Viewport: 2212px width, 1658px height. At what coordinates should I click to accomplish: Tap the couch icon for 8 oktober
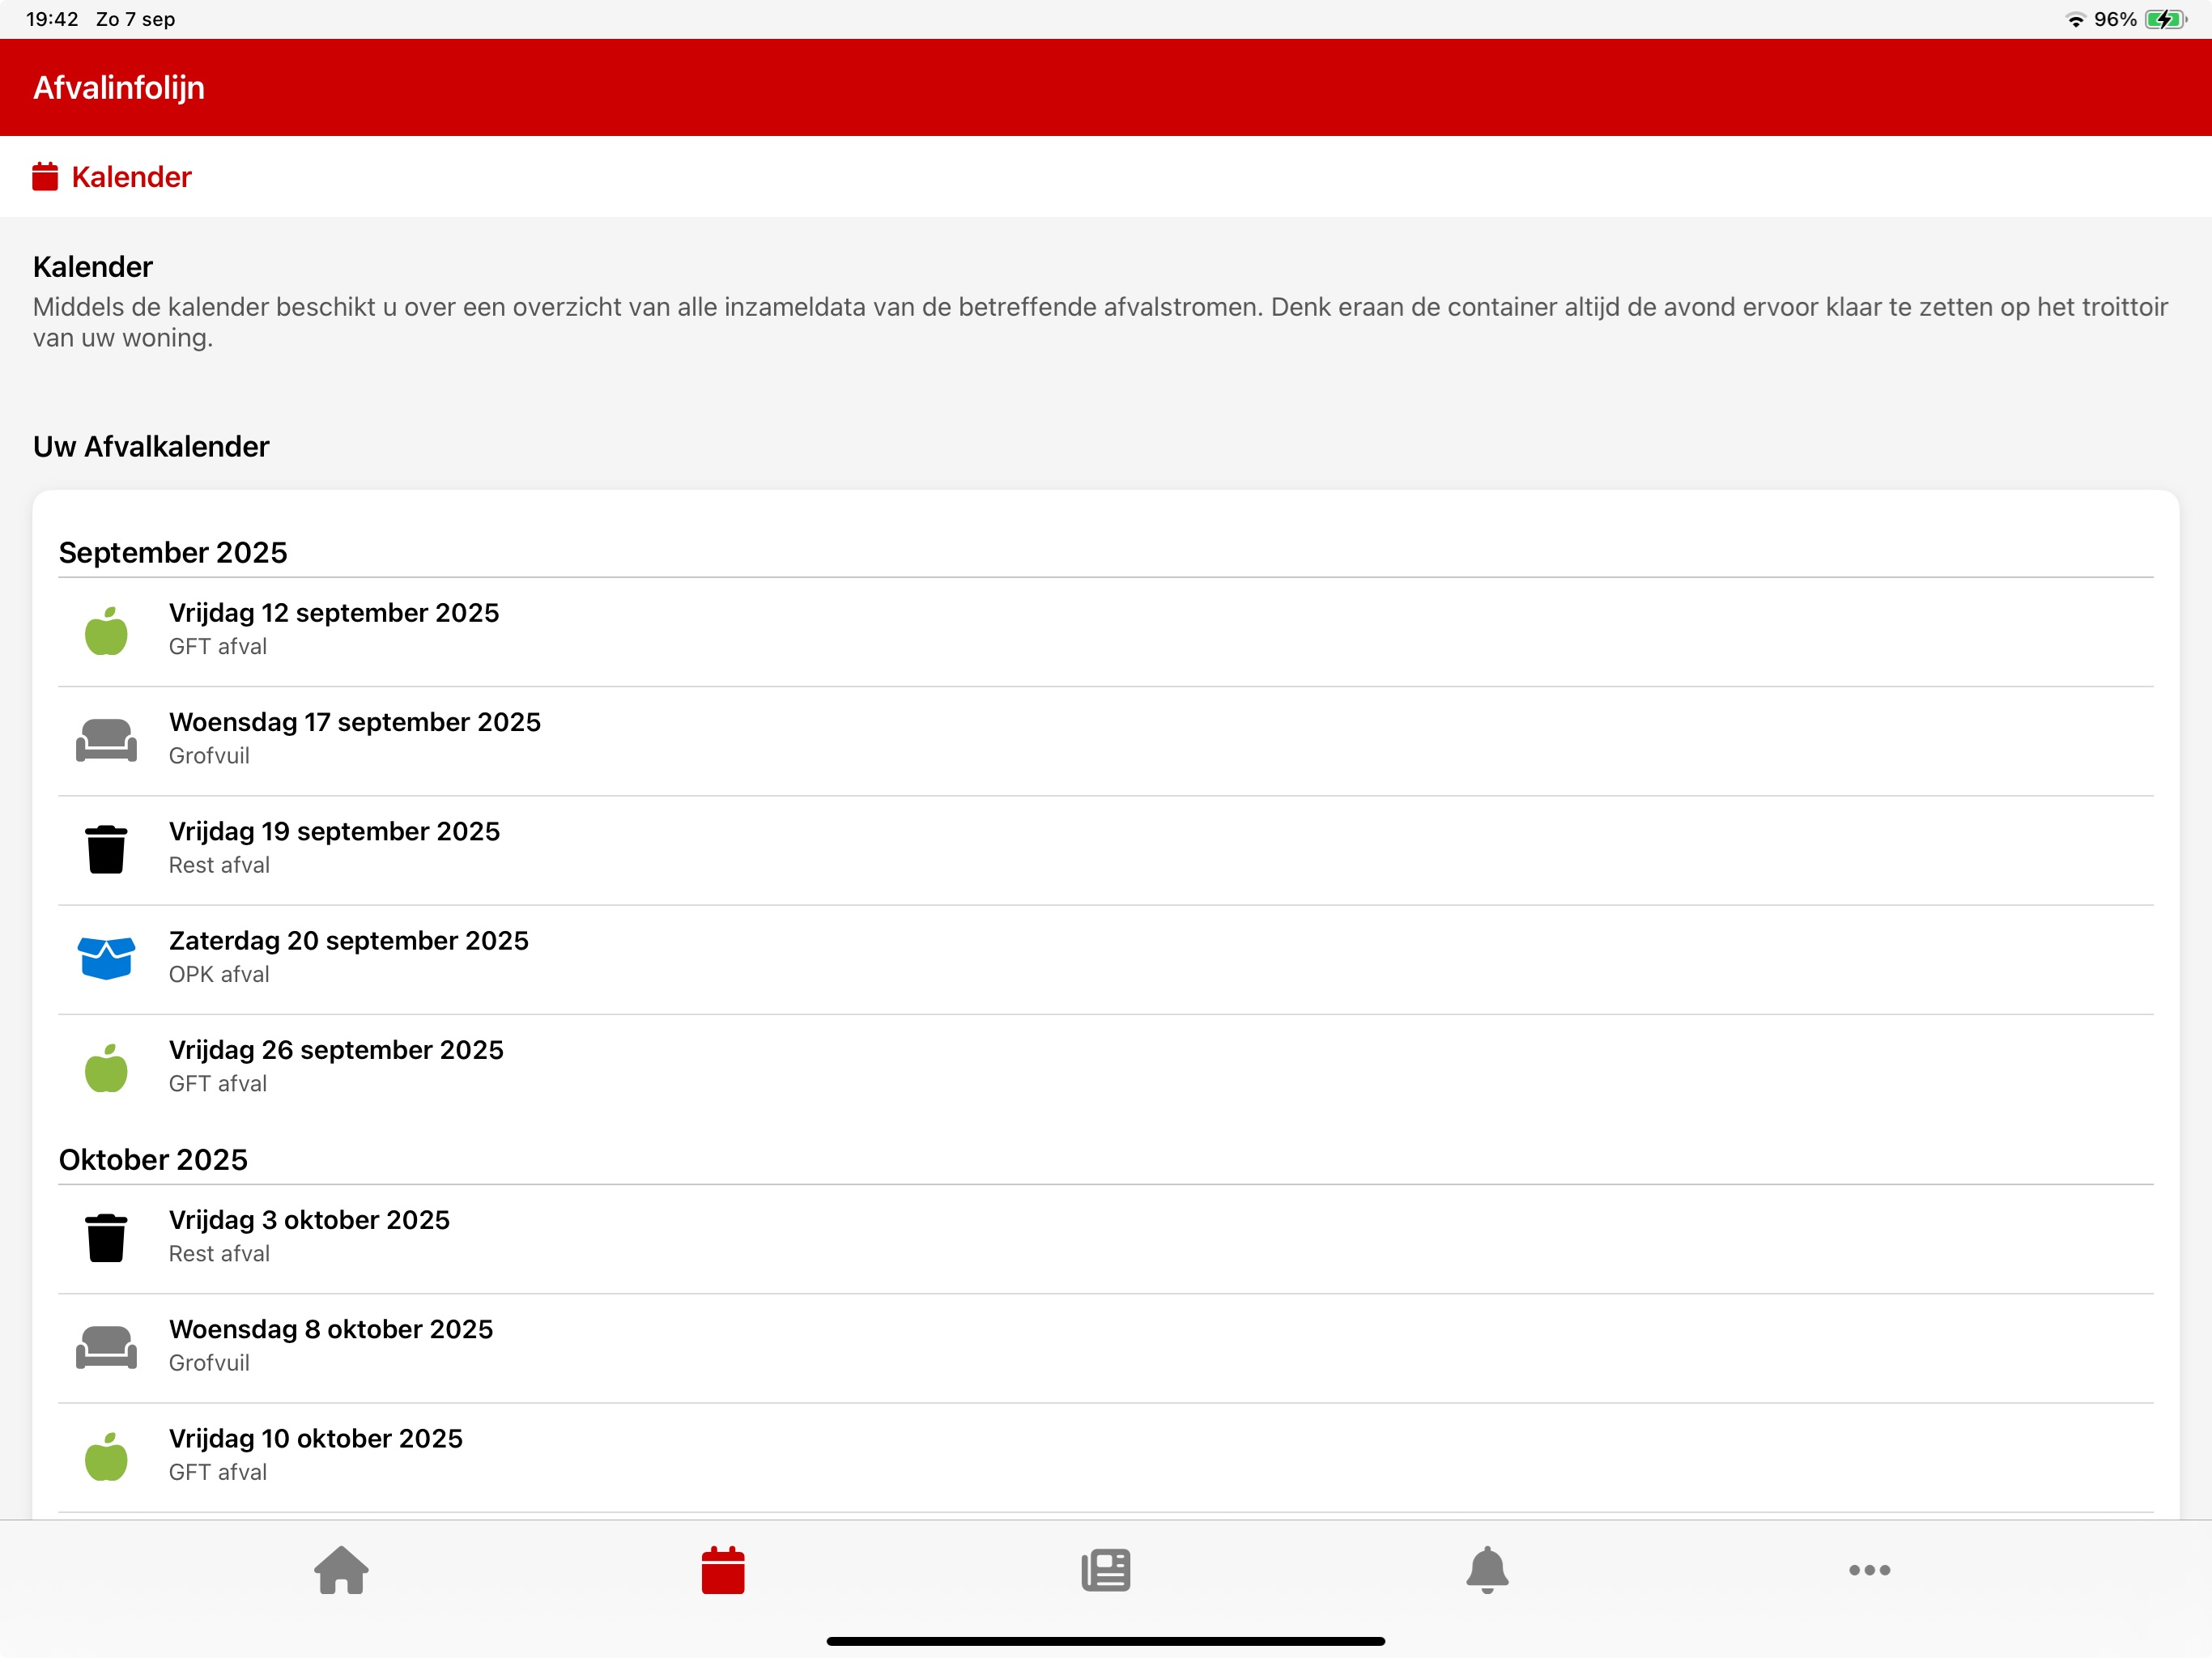pos(106,1347)
